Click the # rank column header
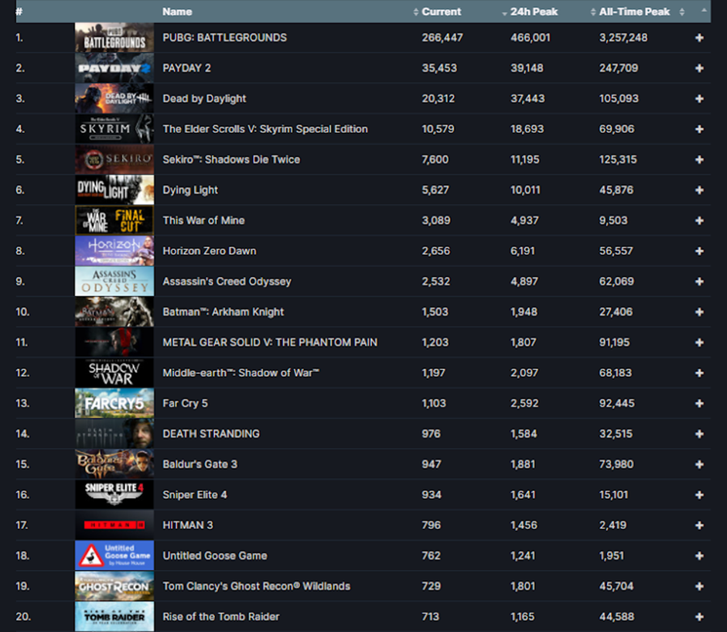This screenshot has height=632, width=727. pyautogui.click(x=19, y=12)
